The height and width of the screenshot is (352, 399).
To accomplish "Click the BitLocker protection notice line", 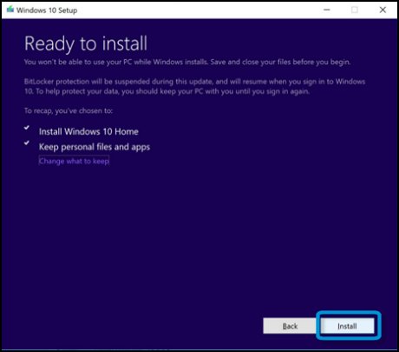I will [x=194, y=82].
